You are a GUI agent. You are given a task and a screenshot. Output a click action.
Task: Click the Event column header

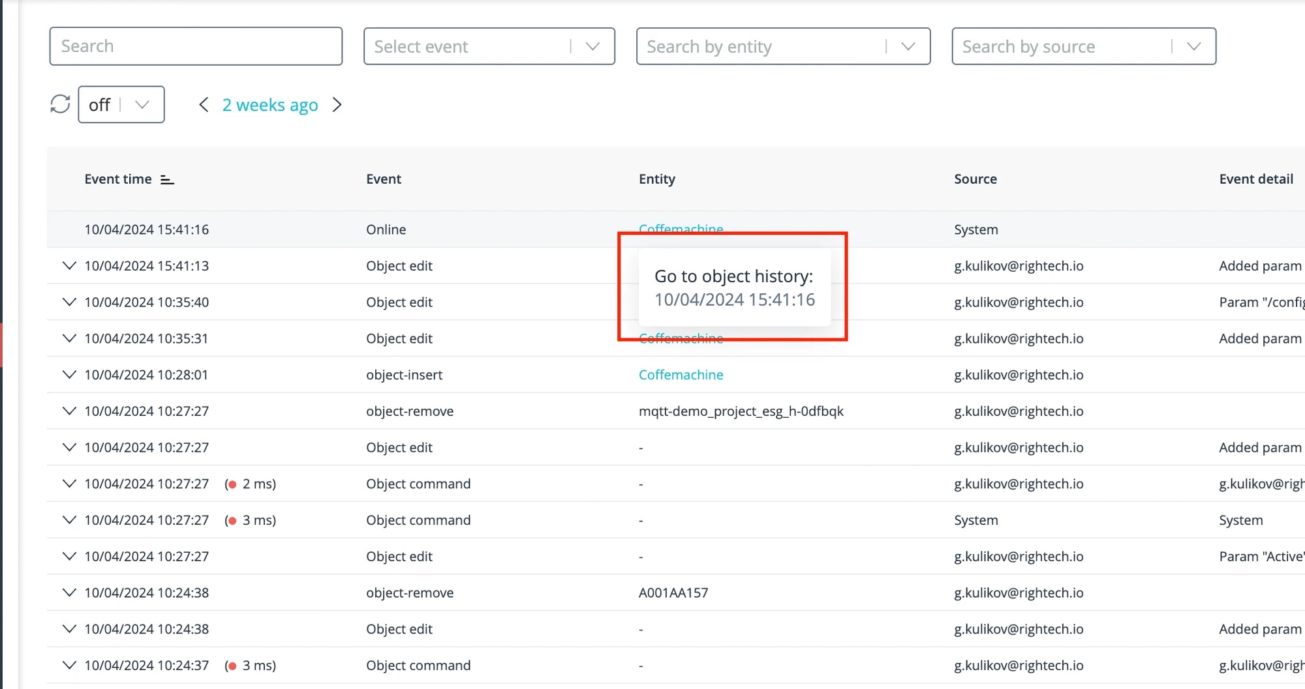click(384, 179)
